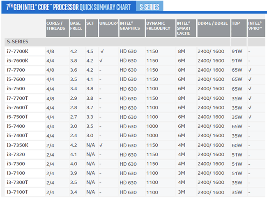The height and width of the screenshot is (199, 267).
Task: Click the S-SERIES section header row
Action: [x=123, y=42]
